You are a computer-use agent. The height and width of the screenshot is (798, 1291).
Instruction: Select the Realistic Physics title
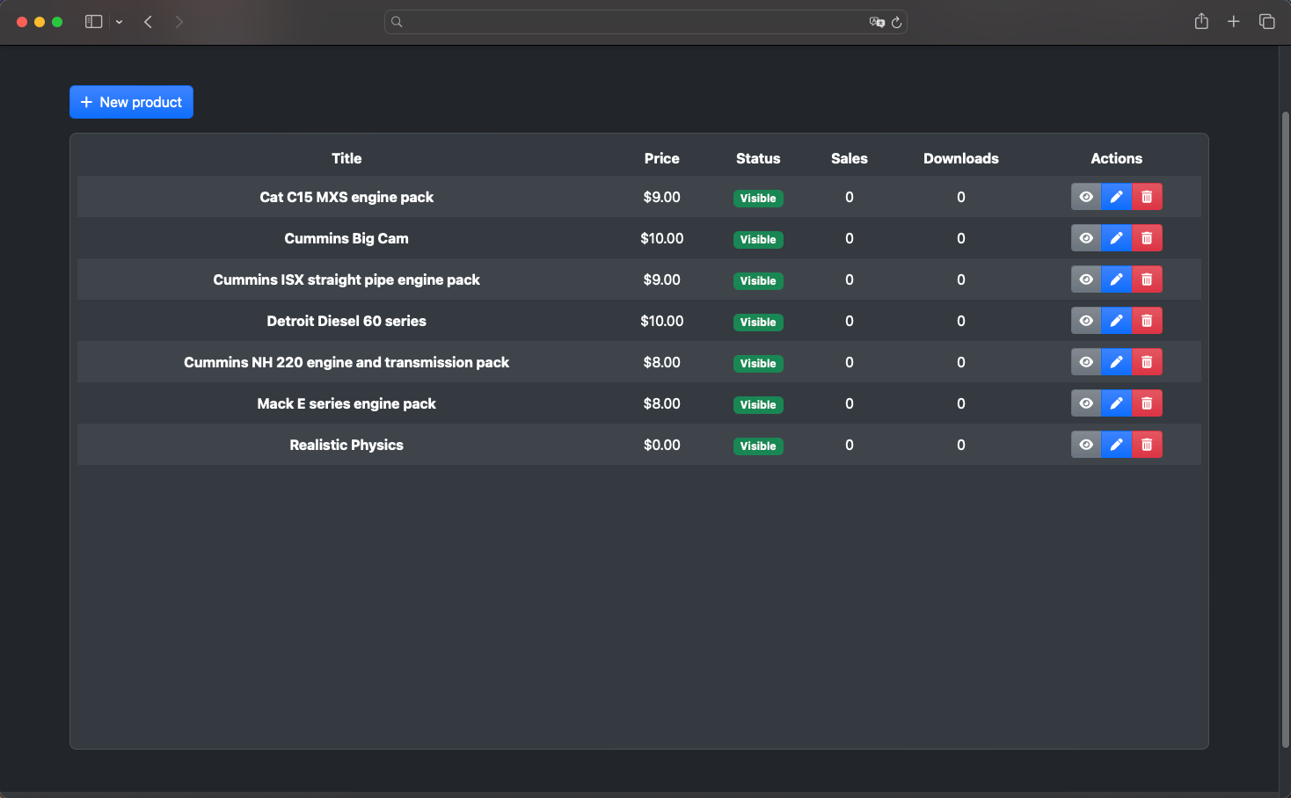click(x=346, y=445)
